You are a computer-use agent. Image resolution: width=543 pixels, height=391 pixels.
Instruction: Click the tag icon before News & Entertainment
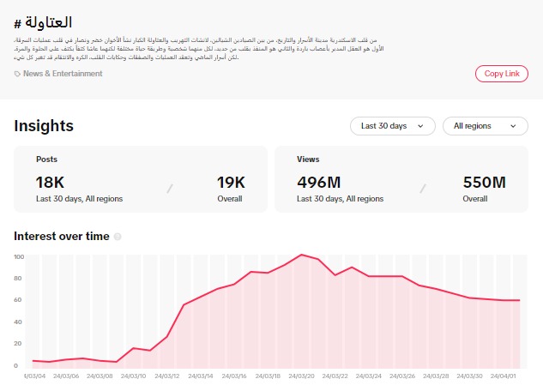(x=17, y=74)
